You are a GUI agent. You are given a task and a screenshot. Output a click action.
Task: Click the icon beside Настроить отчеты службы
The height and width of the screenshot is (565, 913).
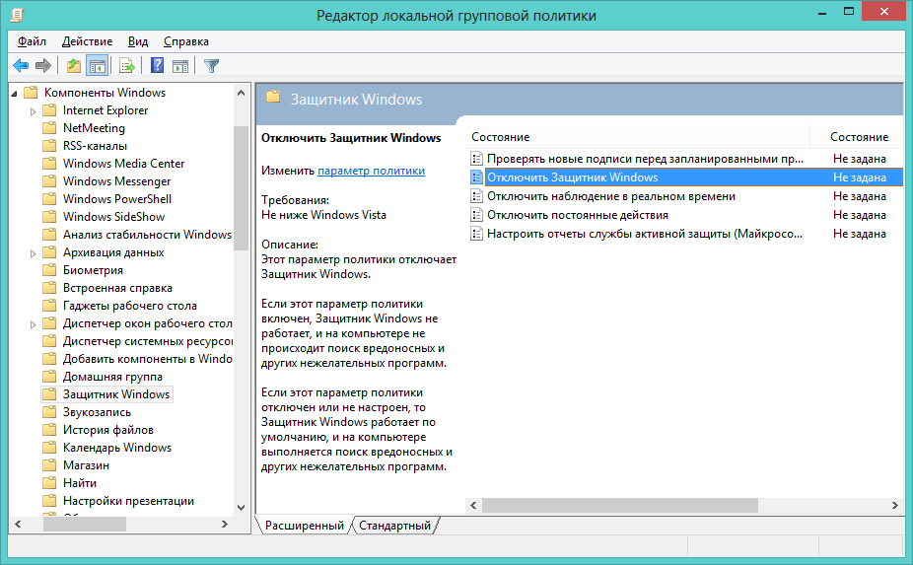[476, 234]
